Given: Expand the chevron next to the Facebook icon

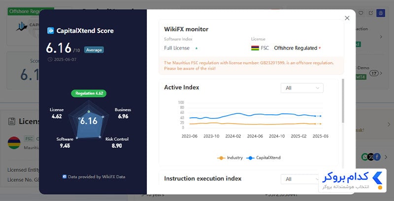Looking at the screenshot, I should pos(386,157).
